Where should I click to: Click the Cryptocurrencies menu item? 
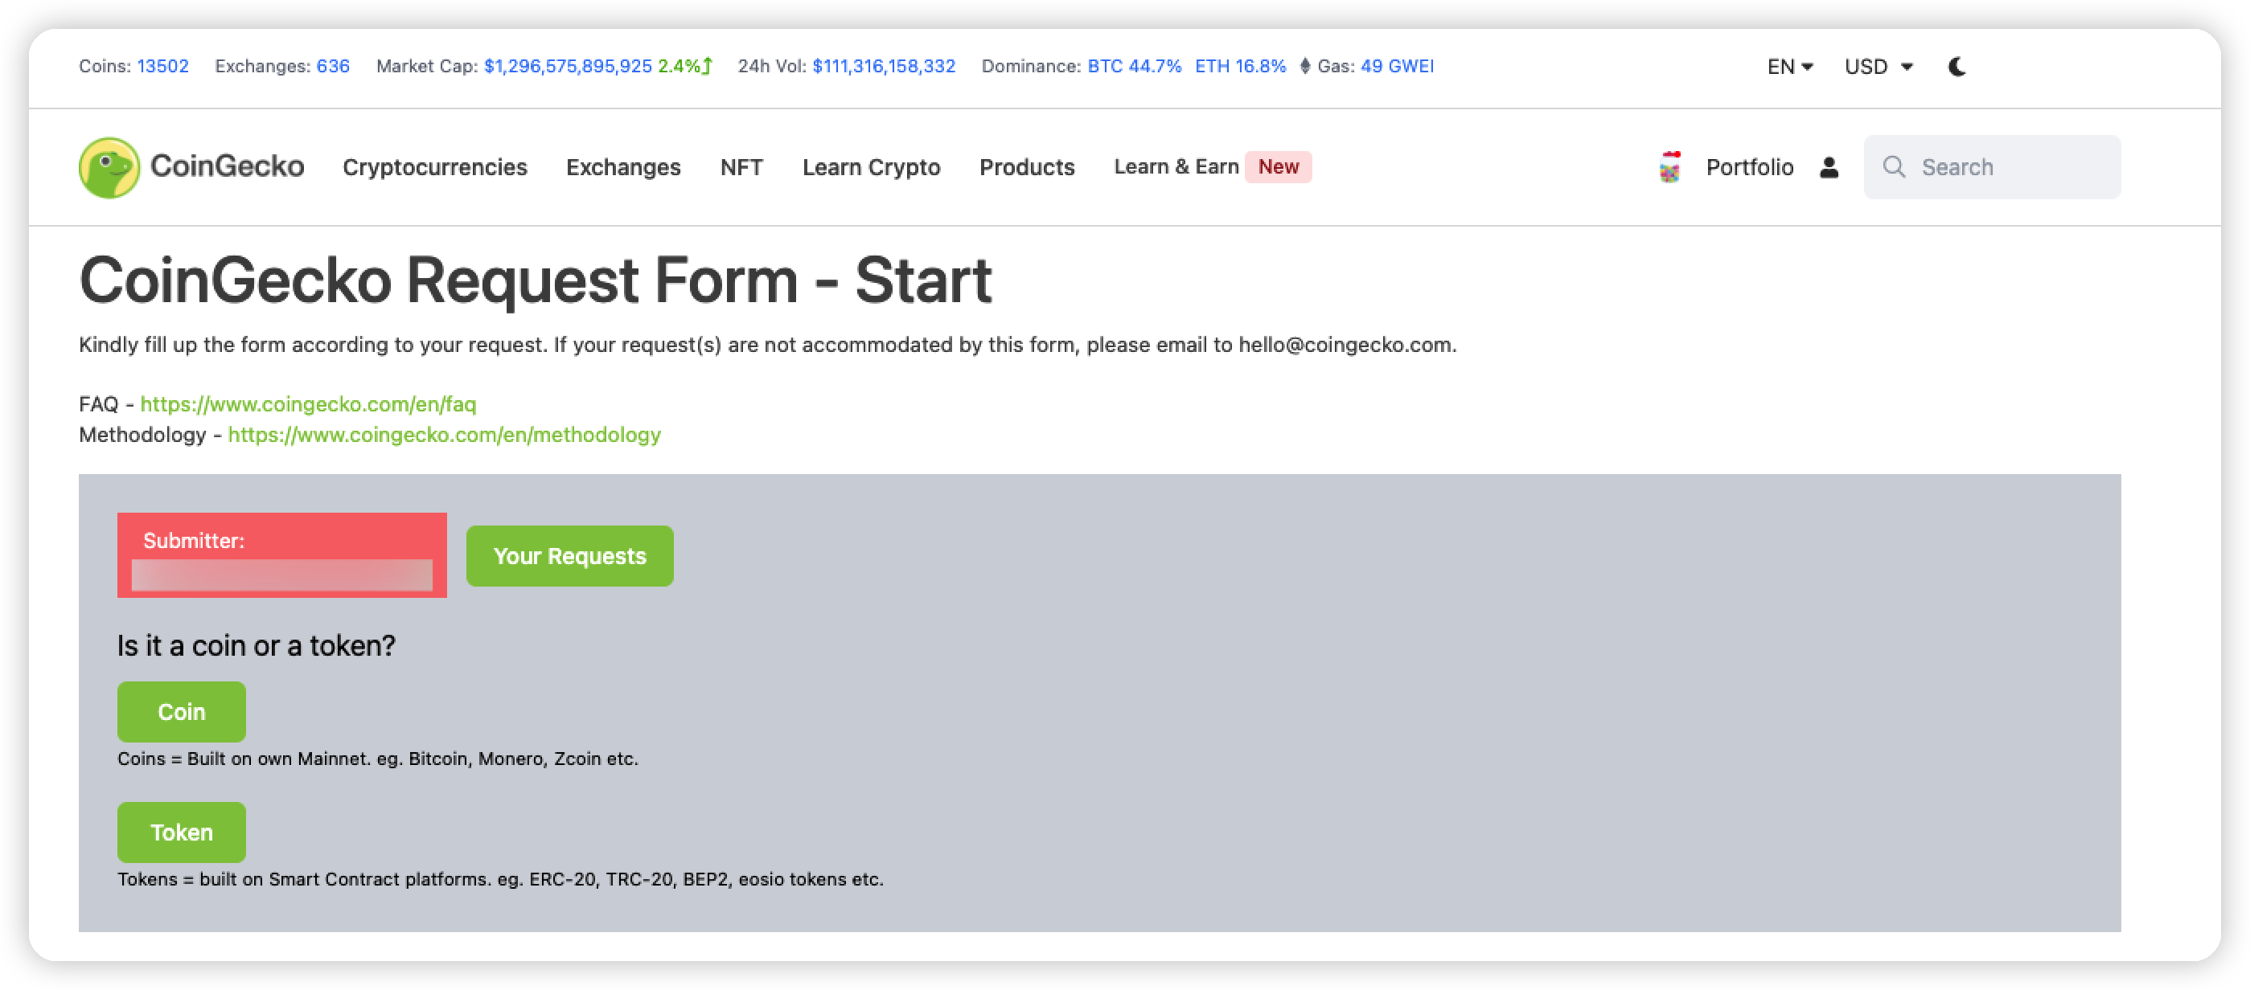click(x=435, y=166)
